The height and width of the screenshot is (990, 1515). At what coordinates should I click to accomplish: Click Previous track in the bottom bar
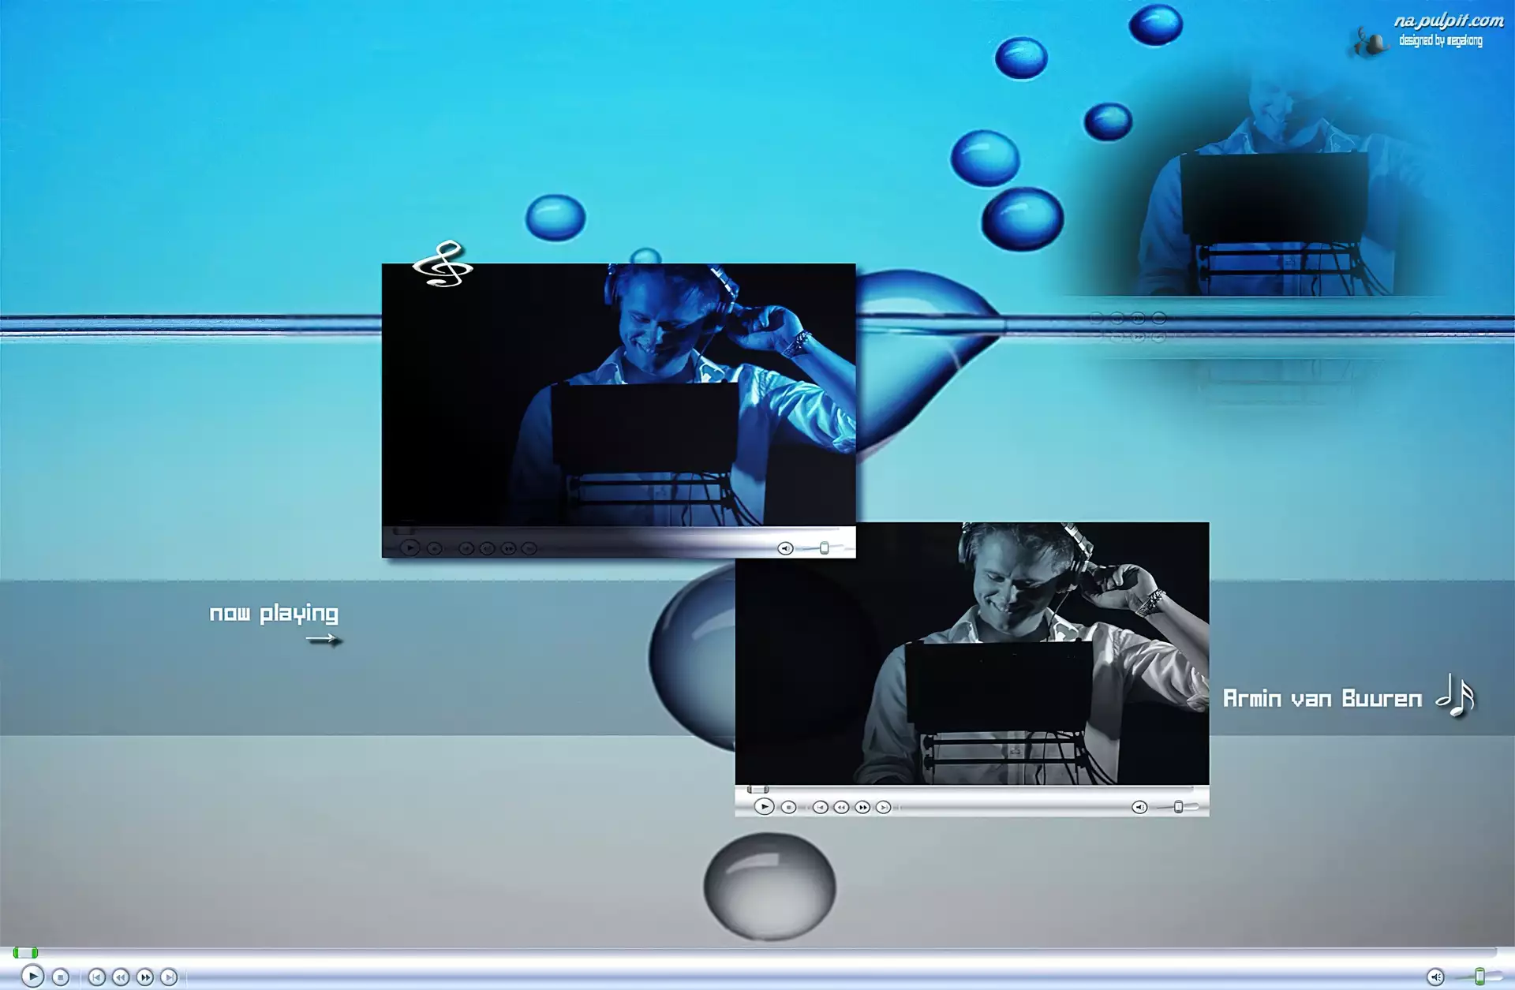coord(96,977)
